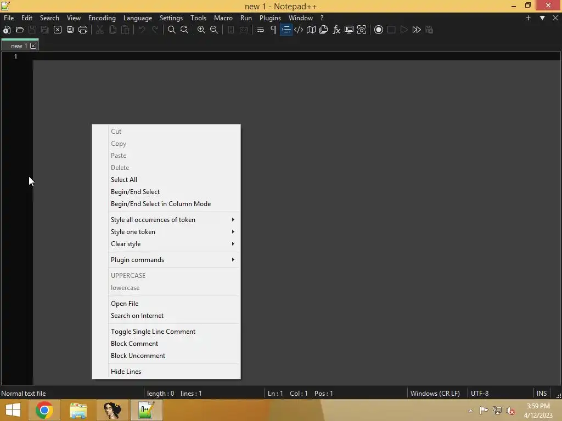
Task: Click Normal text file status entry
Action: (x=24, y=394)
